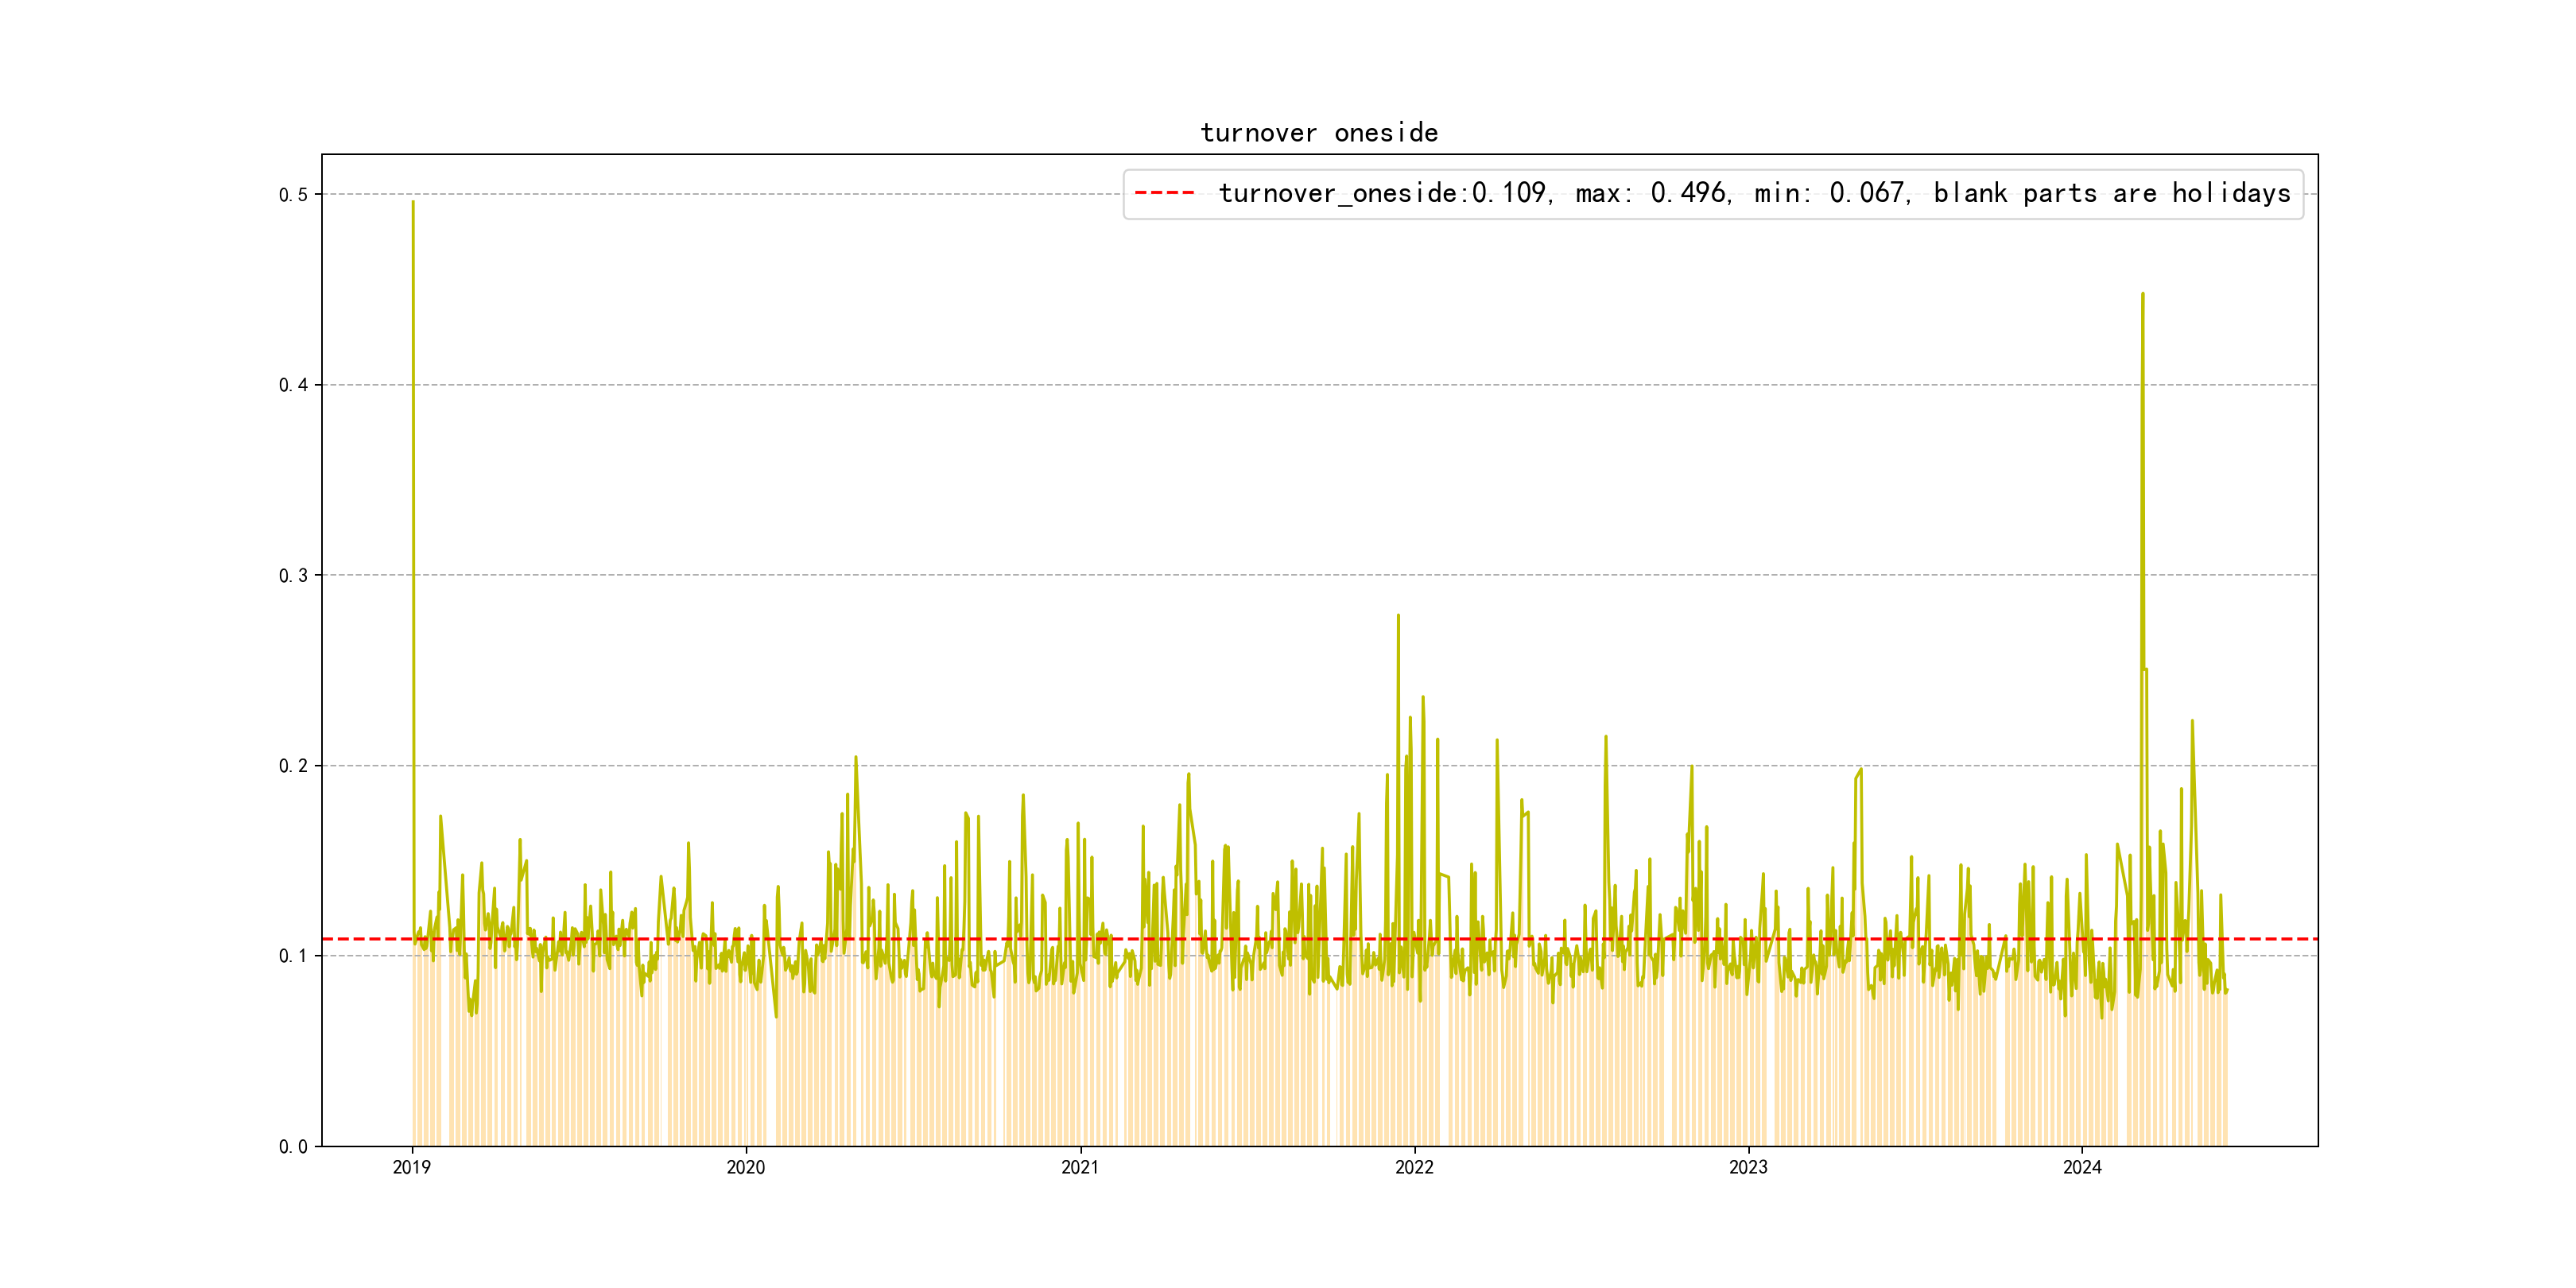Click the 0.2 y-axis tick label
The image size is (2576, 1288).
(293, 766)
